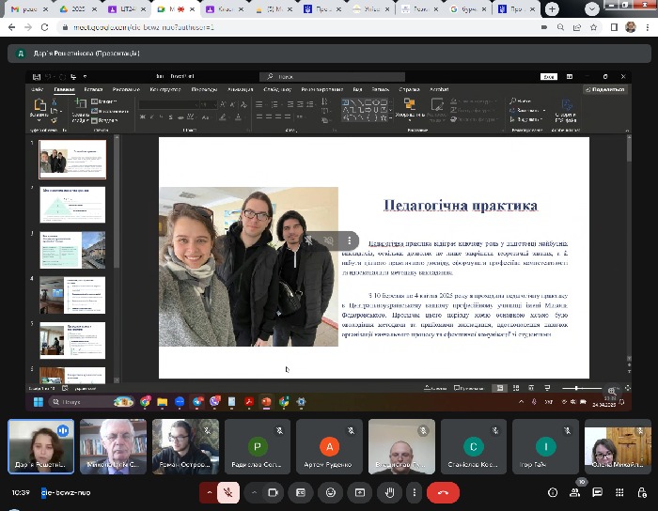The height and width of the screenshot is (511, 658).
Task: Select Roman Ostrovskyi's video tile
Action: click(186, 445)
